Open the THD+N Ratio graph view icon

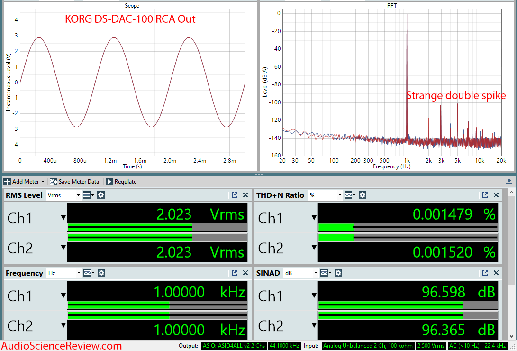(x=350, y=195)
